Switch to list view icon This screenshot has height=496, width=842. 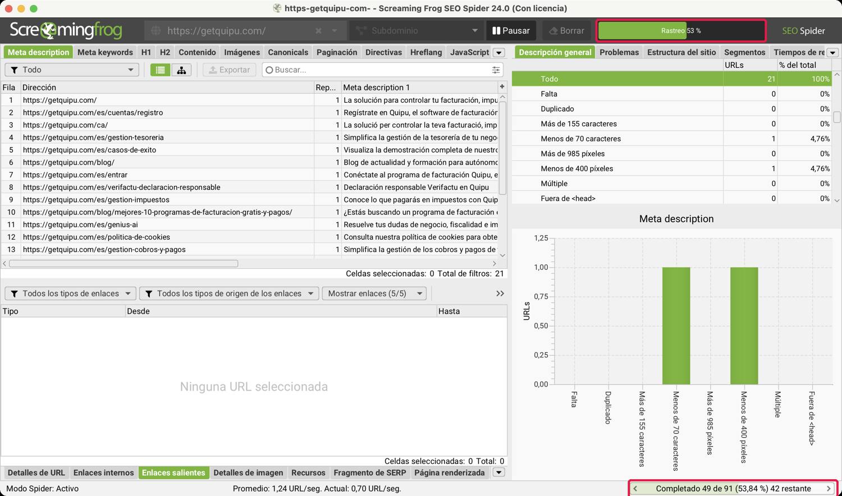click(160, 70)
